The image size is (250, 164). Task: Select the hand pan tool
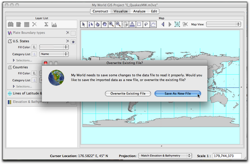tap(105, 25)
